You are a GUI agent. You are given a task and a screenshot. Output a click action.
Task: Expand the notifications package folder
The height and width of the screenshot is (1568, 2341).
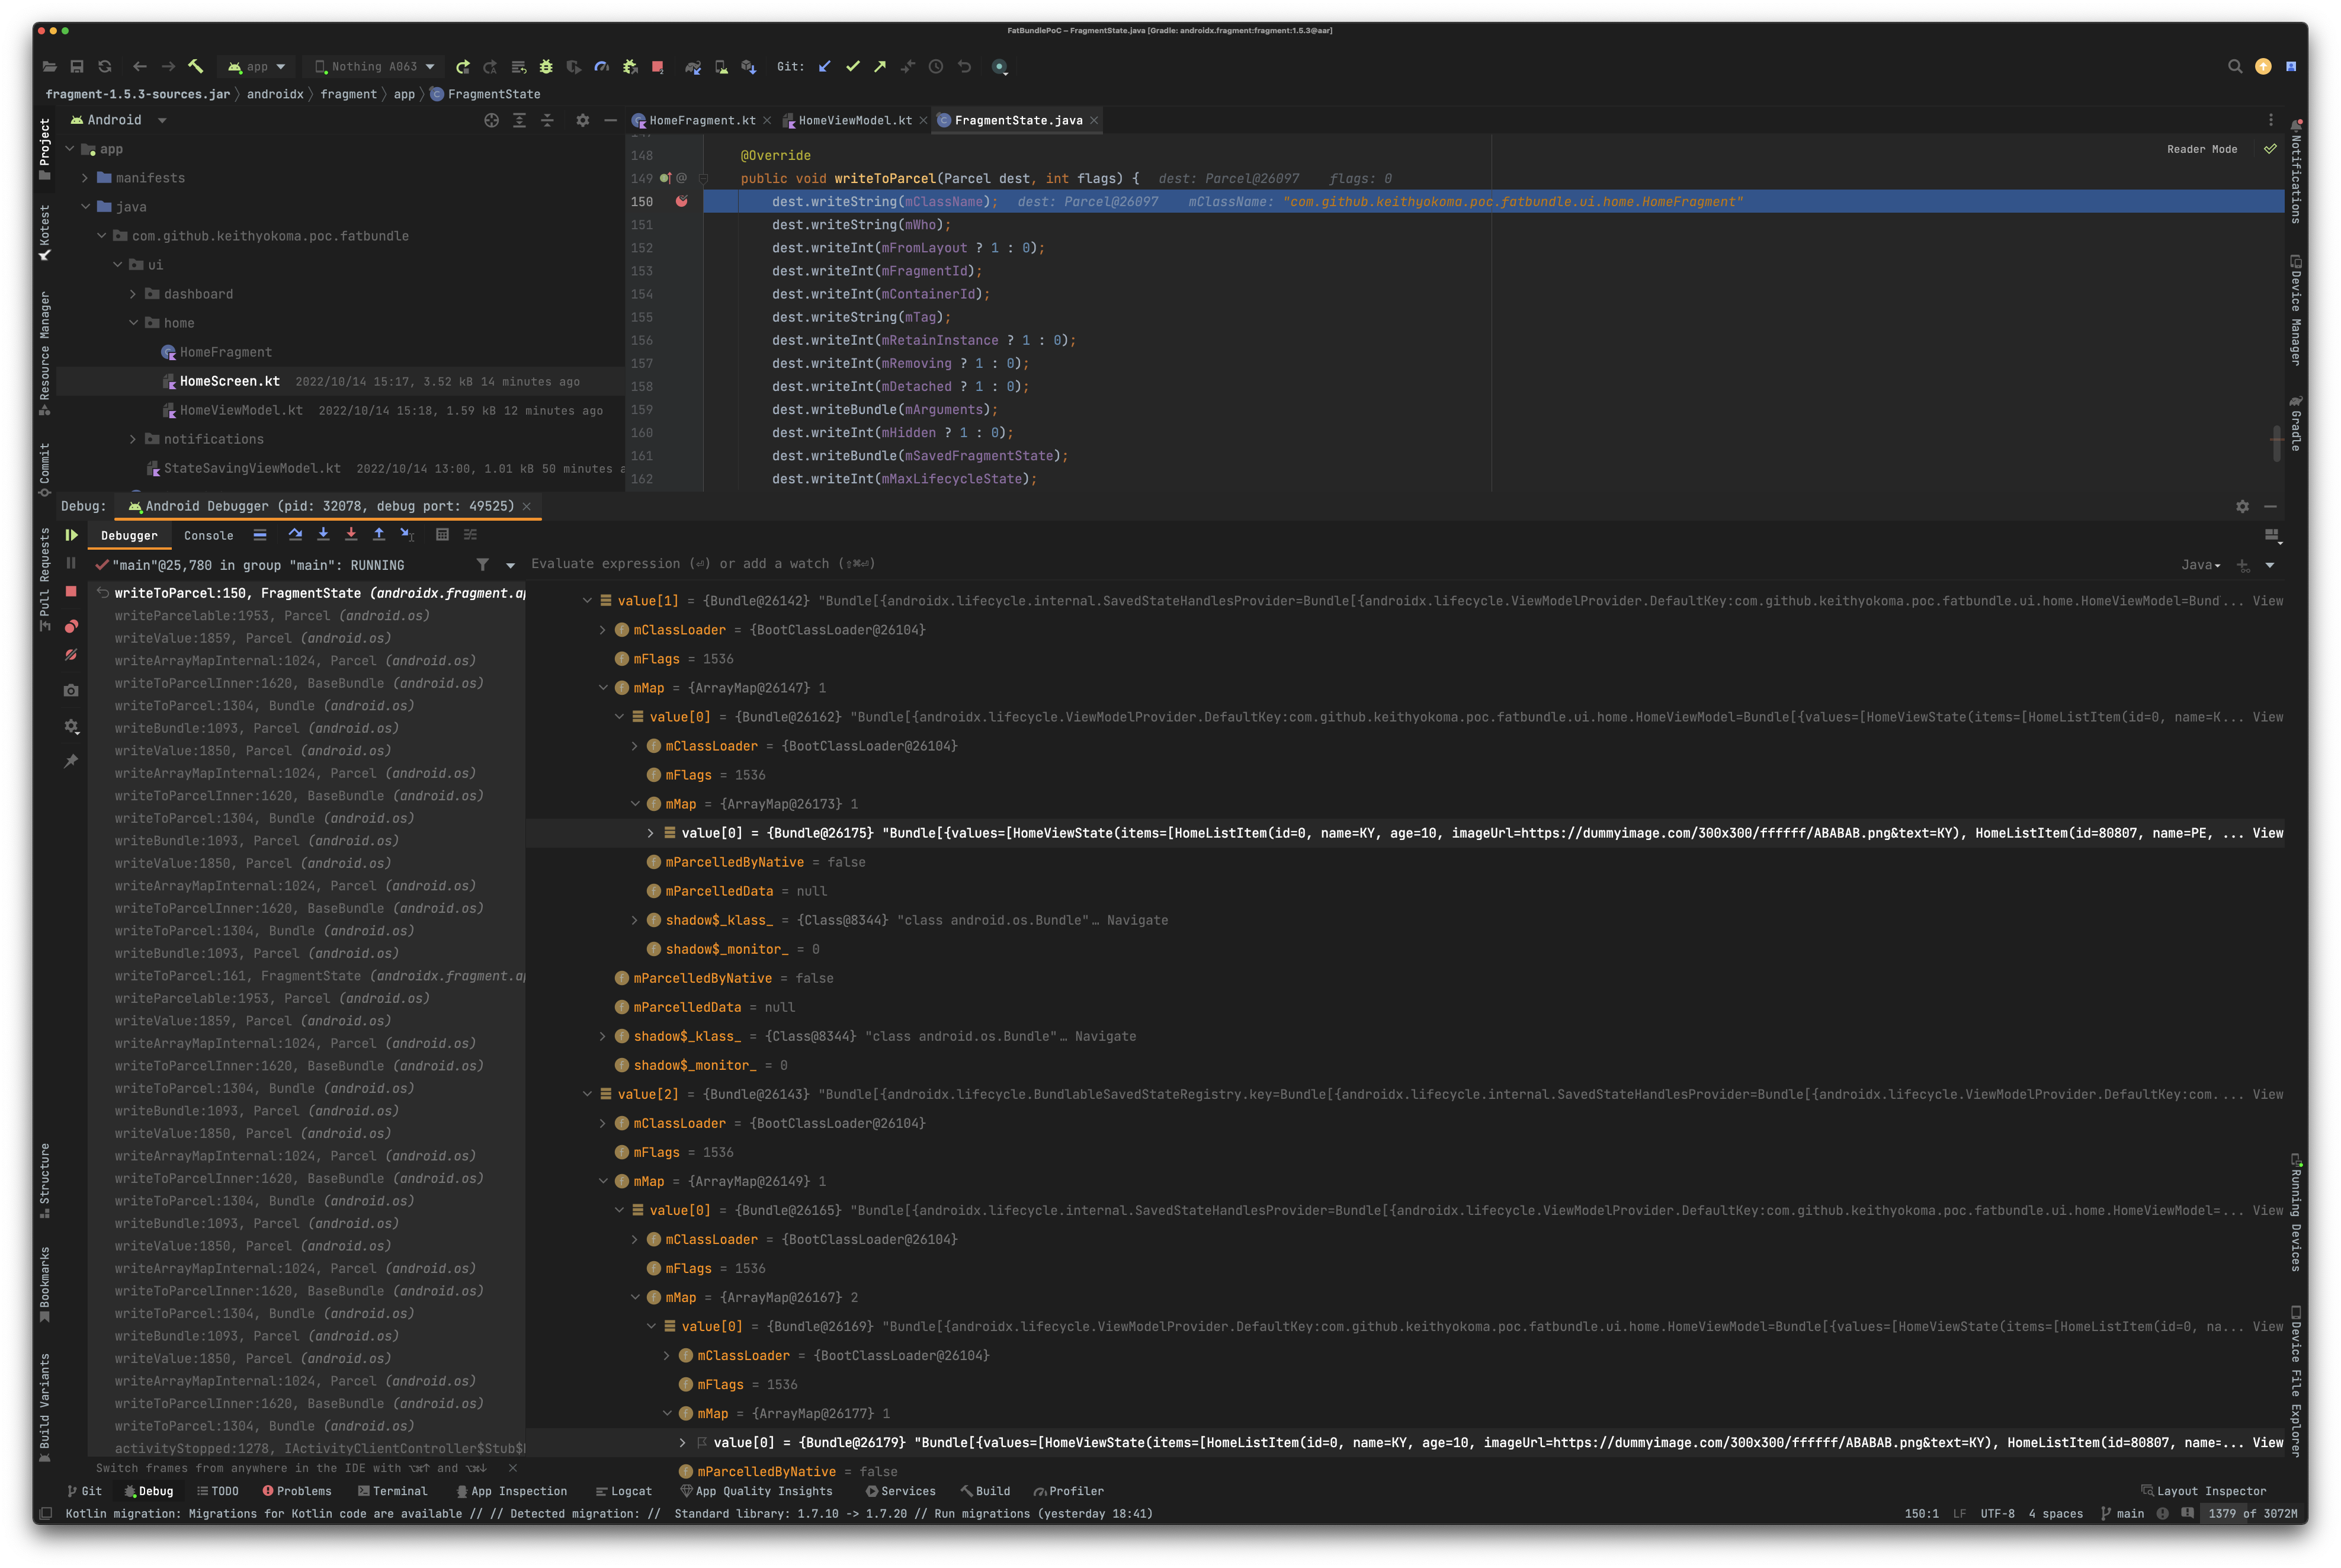click(133, 440)
